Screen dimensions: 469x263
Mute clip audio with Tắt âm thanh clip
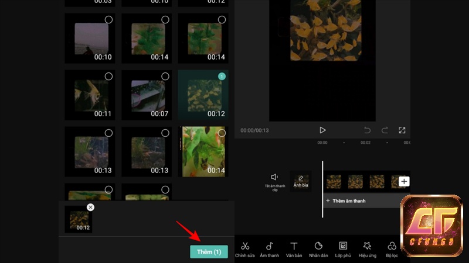coord(274,182)
